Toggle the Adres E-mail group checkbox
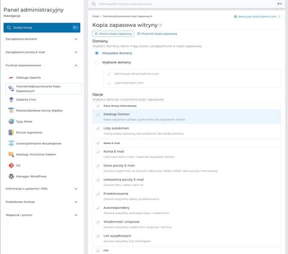288x254 pixels. tap(98, 143)
